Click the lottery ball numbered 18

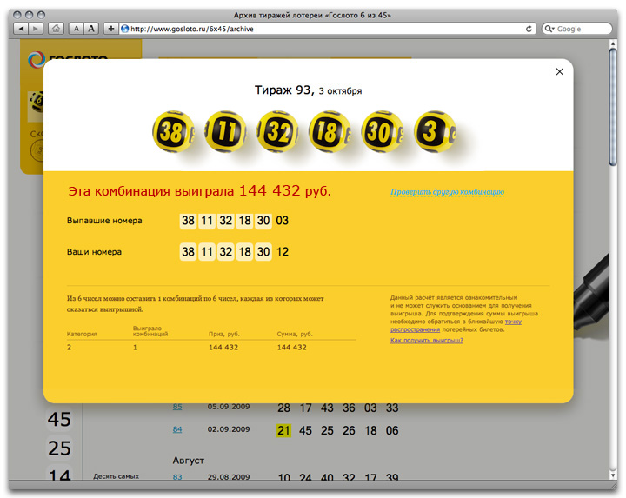[x=330, y=132]
